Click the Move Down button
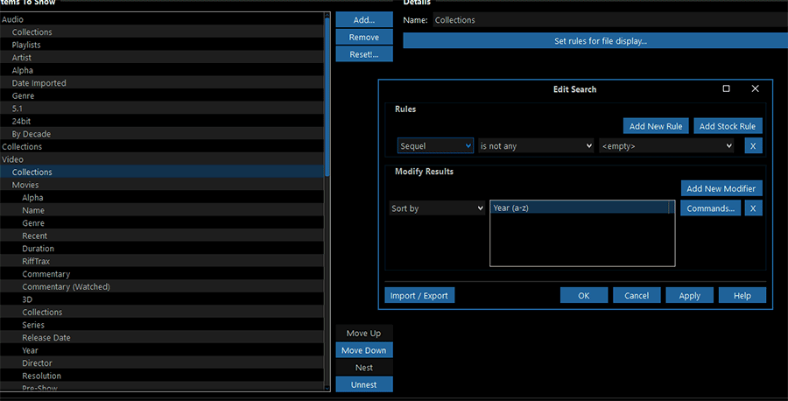This screenshot has height=401, width=788. (364, 350)
